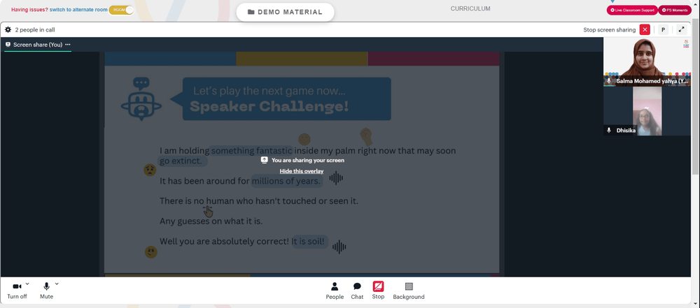The width and height of the screenshot is (700, 308).
Task: Click the emoji beside 'Well you are' line
Action: point(151,252)
